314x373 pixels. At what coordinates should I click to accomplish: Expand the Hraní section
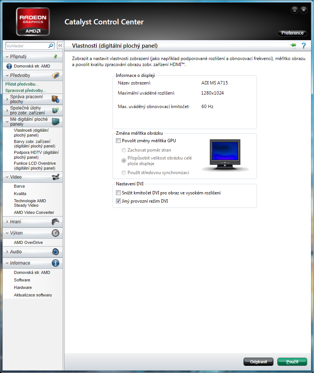7,222
